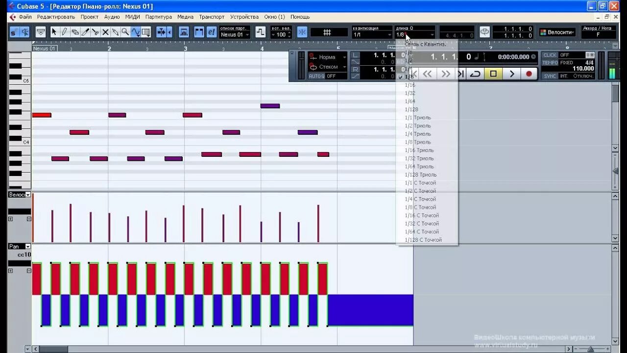627x353 pixels.
Task: Select the Mute X tool
Action: pos(105,32)
